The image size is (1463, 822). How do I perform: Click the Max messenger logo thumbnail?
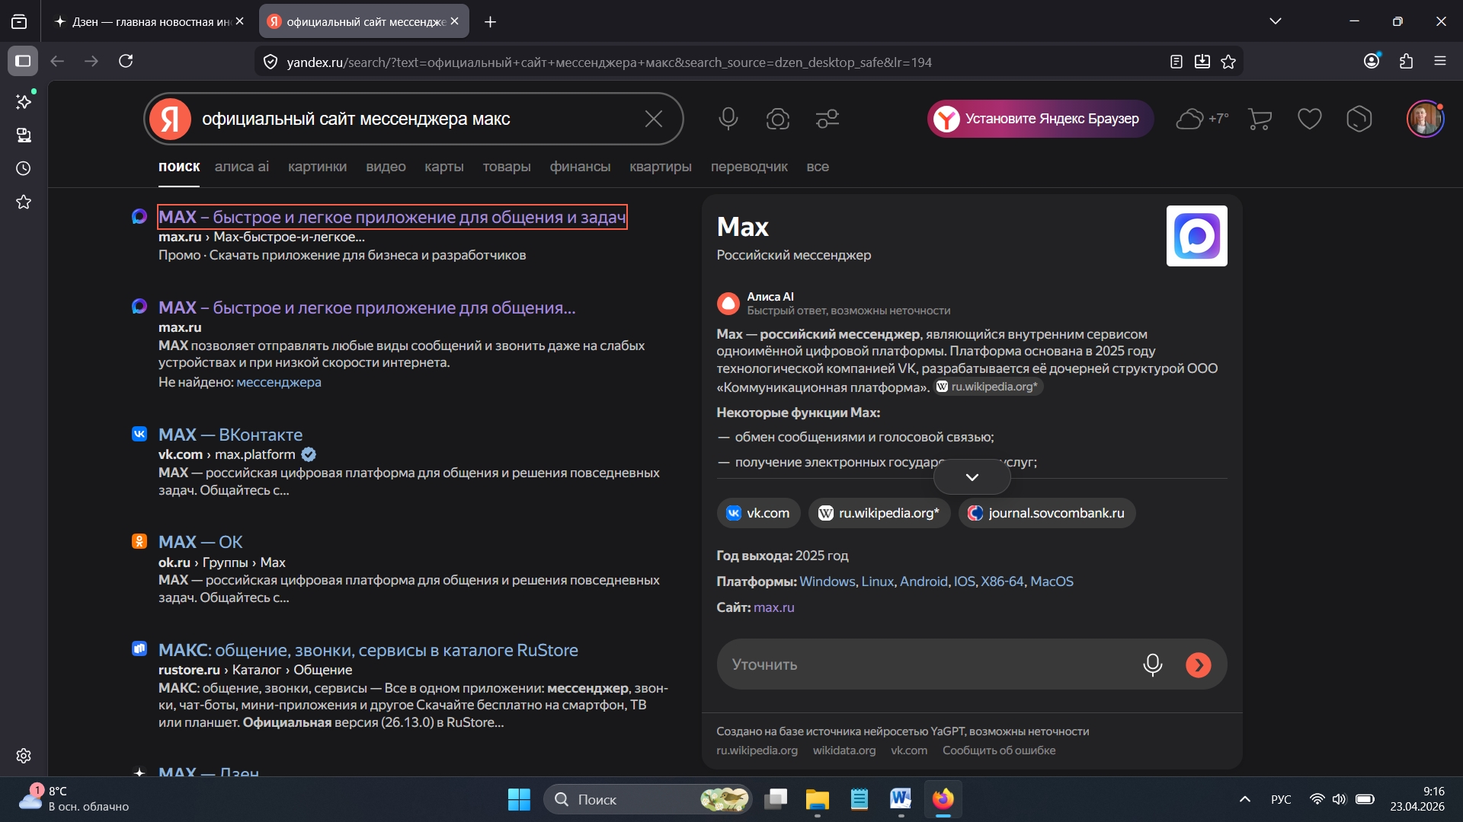click(x=1197, y=236)
